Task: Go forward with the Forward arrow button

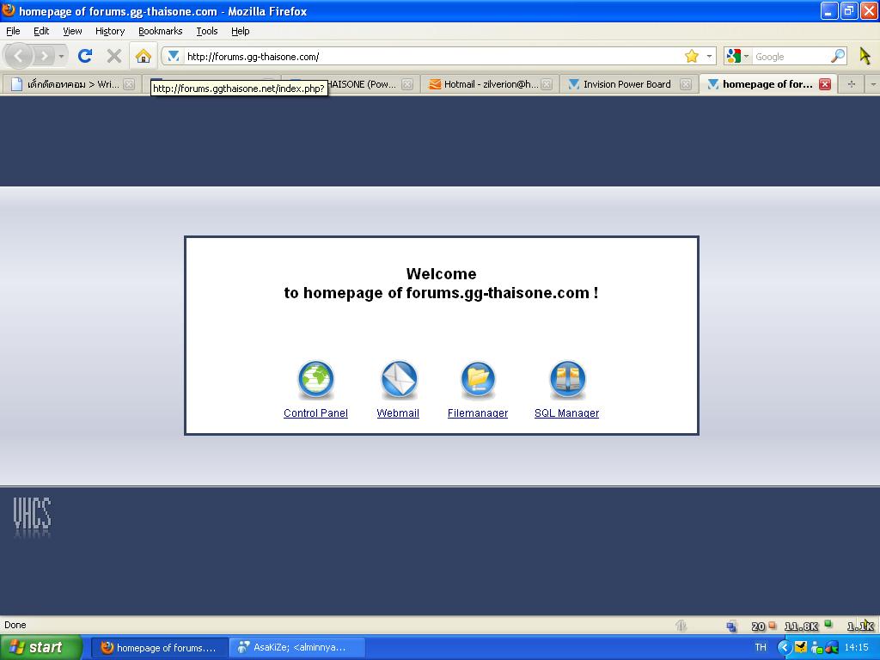Action: (x=44, y=56)
